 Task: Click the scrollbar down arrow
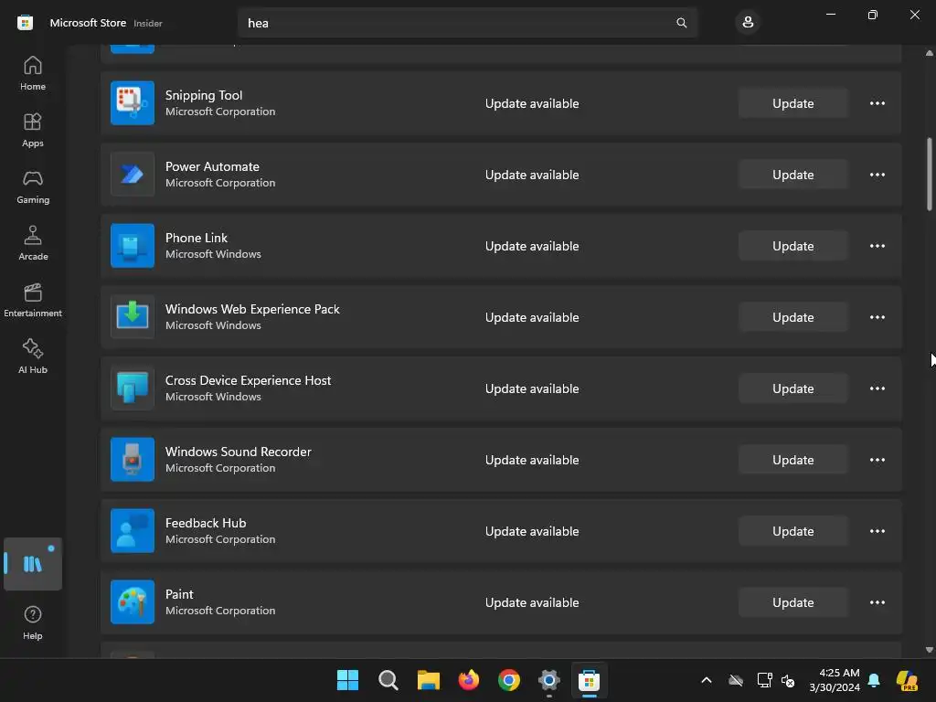tap(929, 650)
